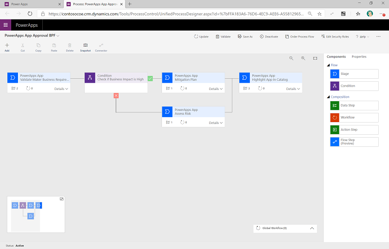Click the Cut toolbar icon

[x=22, y=45]
